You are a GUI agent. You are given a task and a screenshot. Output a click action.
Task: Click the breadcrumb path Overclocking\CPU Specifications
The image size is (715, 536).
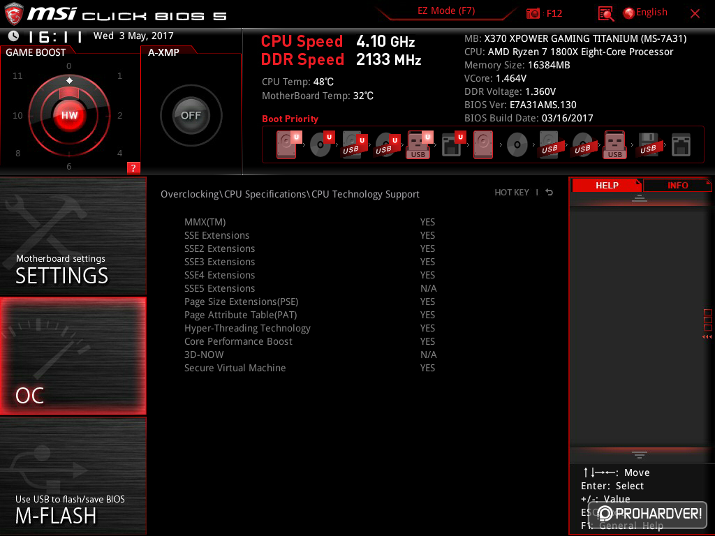coord(235,194)
